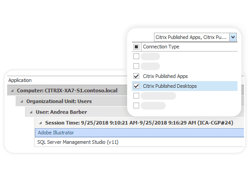This screenshot has width=248, height=181.
Task: Uncheck Citrix Published Desktops checkbox
Action: pos(136,86)
